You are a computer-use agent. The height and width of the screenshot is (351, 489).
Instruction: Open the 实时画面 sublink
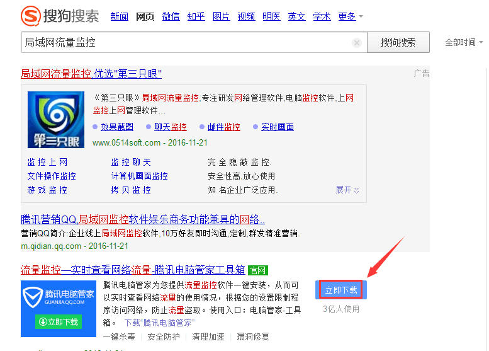pyautogui.click(x=278, y=127)
